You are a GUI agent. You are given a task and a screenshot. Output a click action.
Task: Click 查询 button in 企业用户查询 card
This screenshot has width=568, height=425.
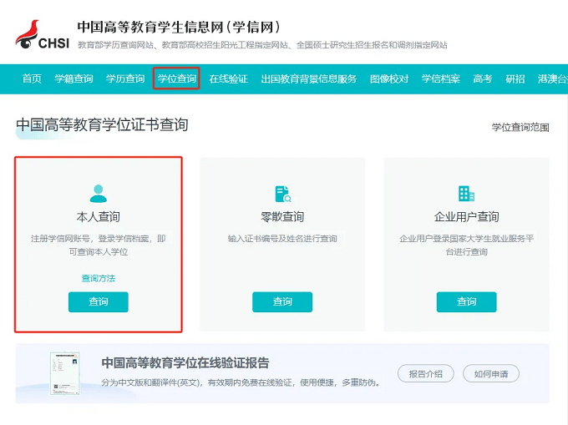click(467, 302)
